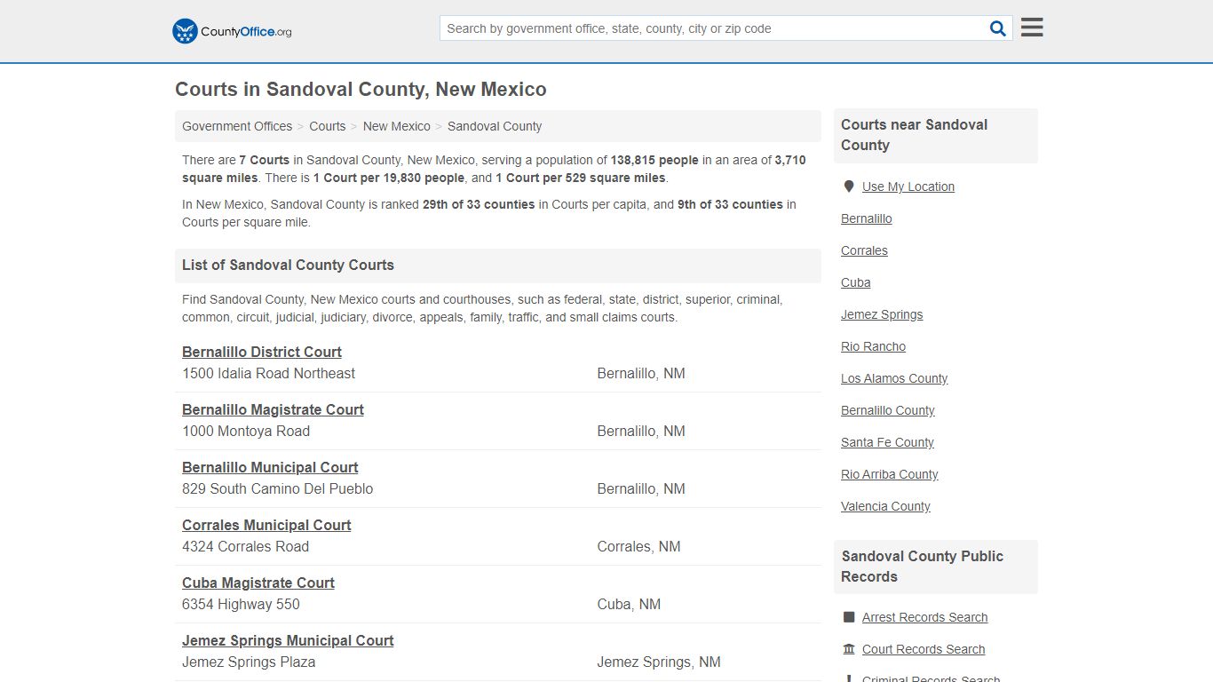
Task: Open Corrales in nearby courts list
Action: (864, 250)
